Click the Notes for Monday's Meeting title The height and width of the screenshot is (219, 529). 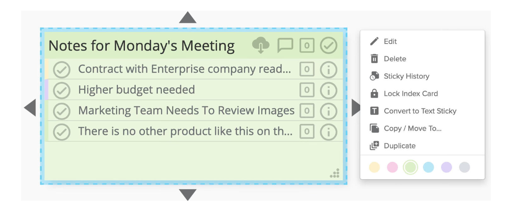[x=141, y=46]
